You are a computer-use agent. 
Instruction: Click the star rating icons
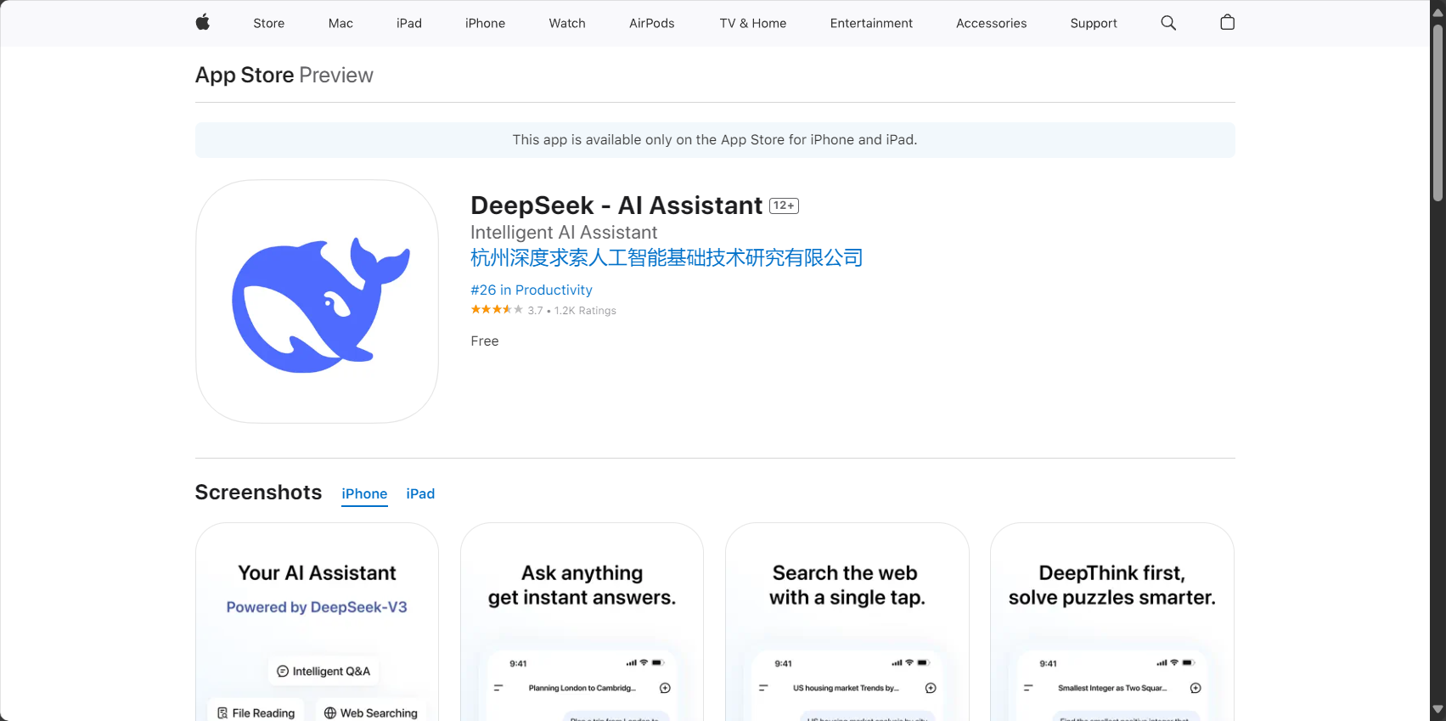(497, 310)
